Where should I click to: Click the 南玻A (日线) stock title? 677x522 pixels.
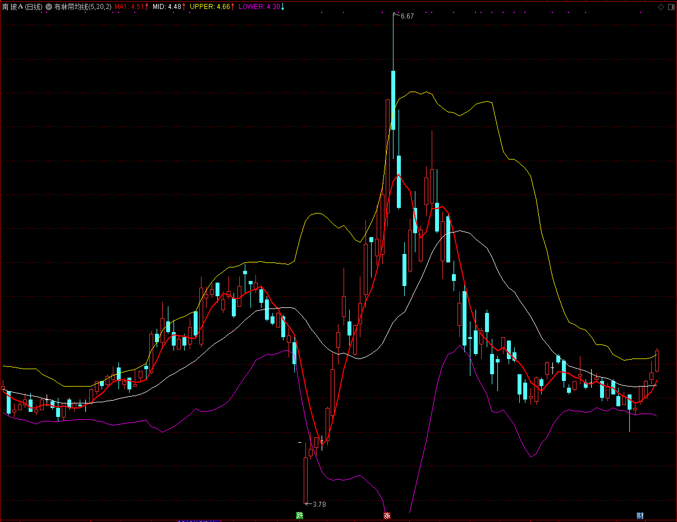coord(22,7)
